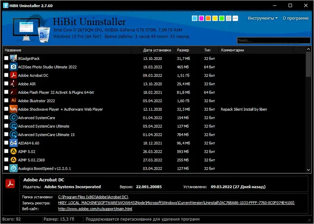Sort by Тип column header
This screenshot has width=314, height=224.
pos(210,50)
